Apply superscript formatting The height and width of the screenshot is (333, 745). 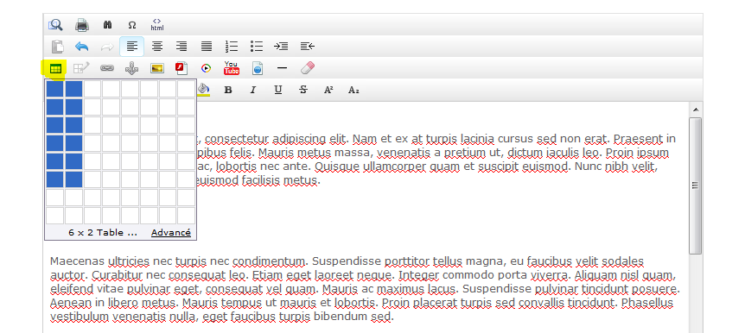328,90
